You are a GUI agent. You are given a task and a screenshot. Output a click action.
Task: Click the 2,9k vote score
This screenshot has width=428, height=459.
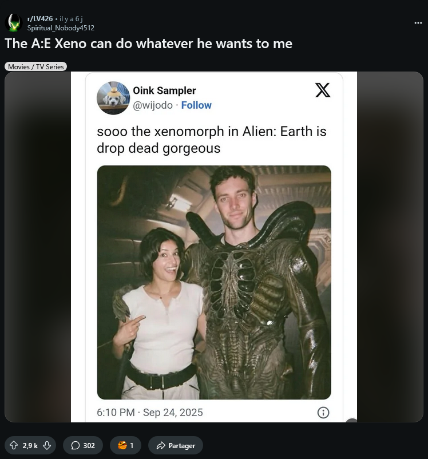(x=30, y=445)
